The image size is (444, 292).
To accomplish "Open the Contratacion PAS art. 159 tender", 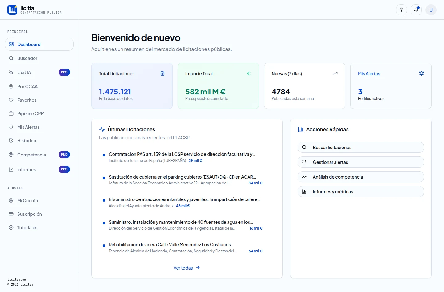I will [182, 154].
